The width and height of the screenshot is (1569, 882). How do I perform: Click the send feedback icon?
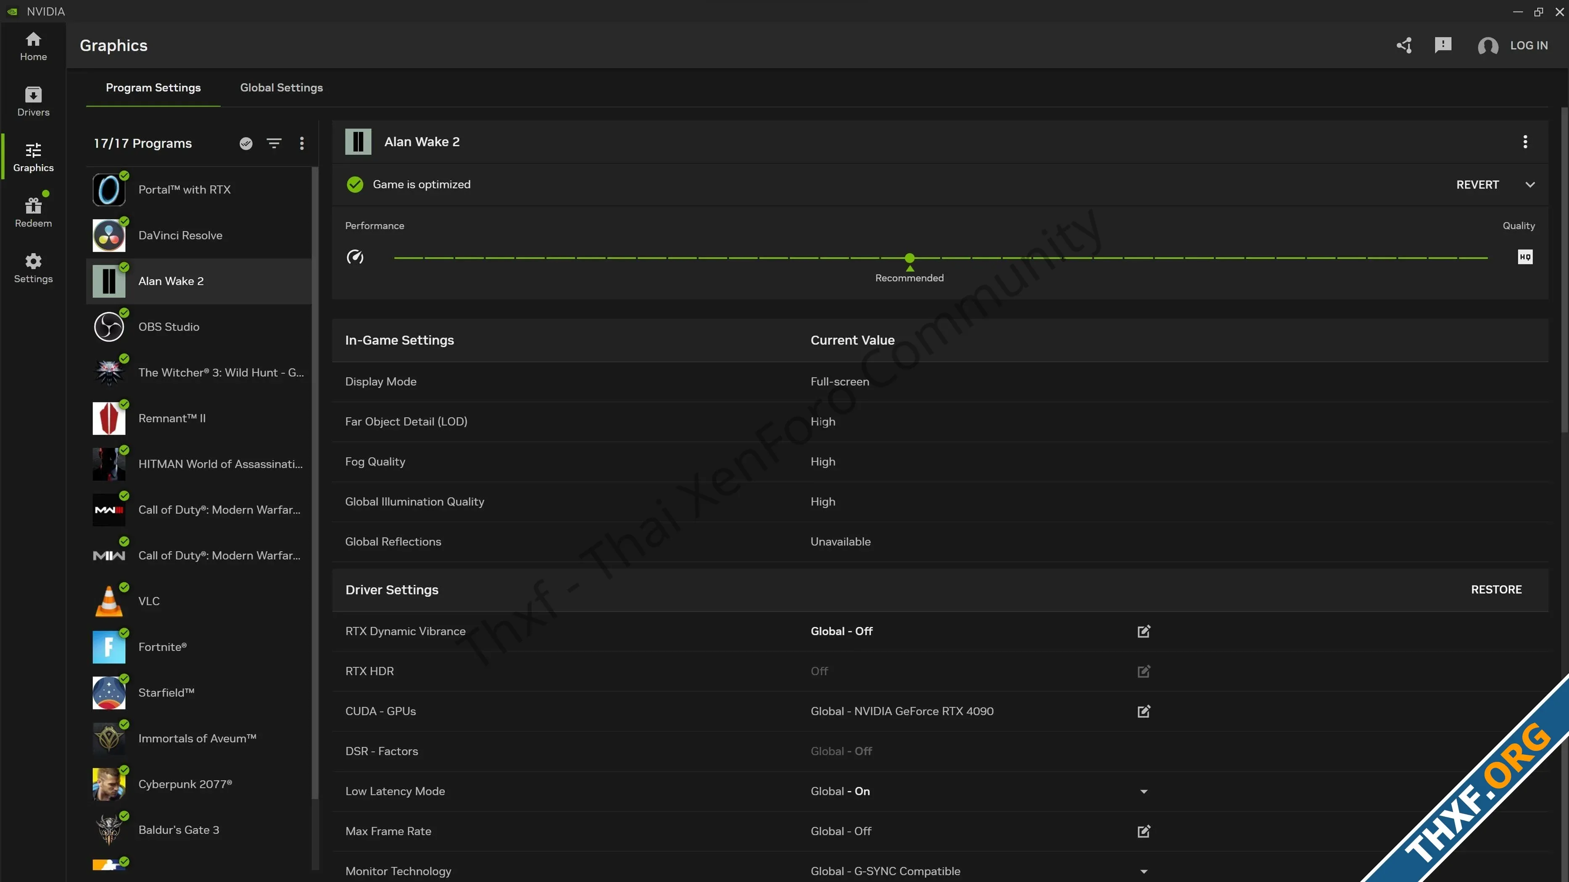[1443, 45]
